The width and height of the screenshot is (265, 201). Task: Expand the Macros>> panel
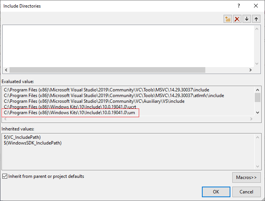[x=246, y=177]
